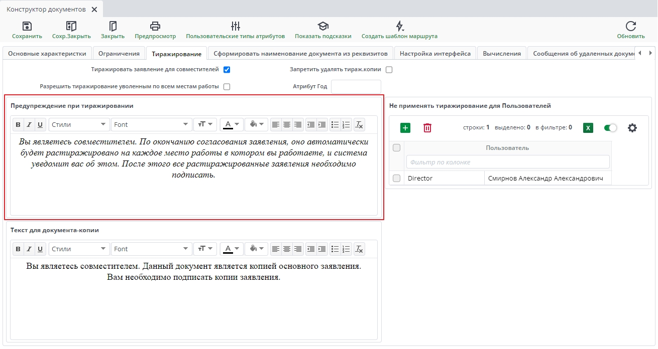Viewport: 658px width, 349px height.
Task: Click Показать подсказки hints icon
Action: (x=322, y=27)
